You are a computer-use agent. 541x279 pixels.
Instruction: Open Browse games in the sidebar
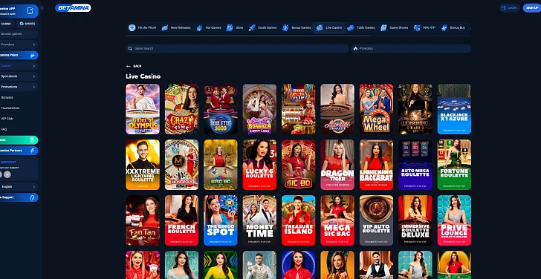[19, 34]
